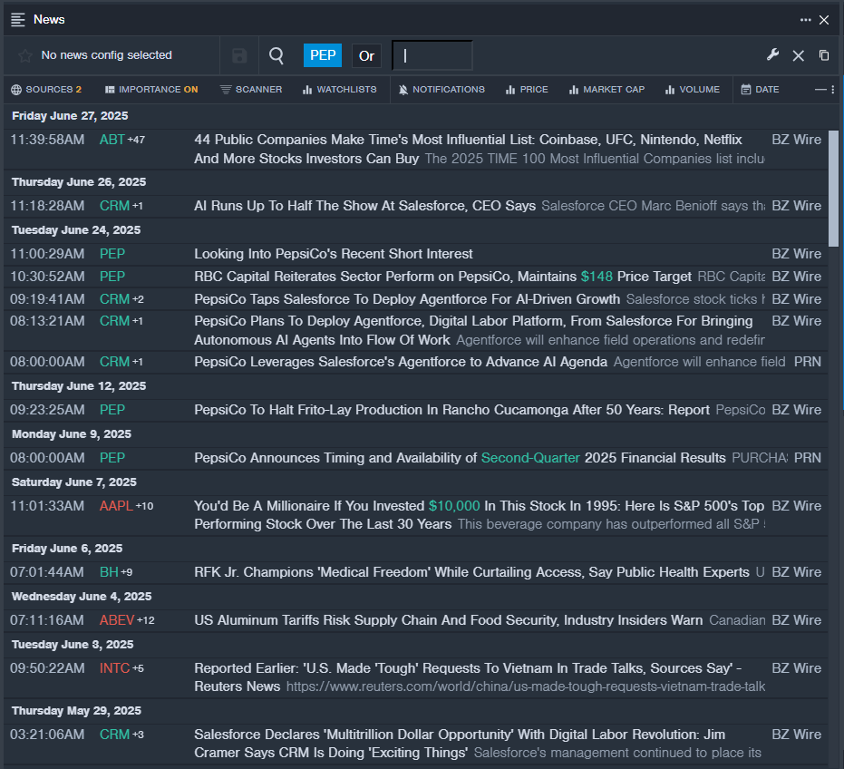The height and width of the screenshot is (769, 844).
Task: Open the Scanner filter
Action: (x=251, y=90)
